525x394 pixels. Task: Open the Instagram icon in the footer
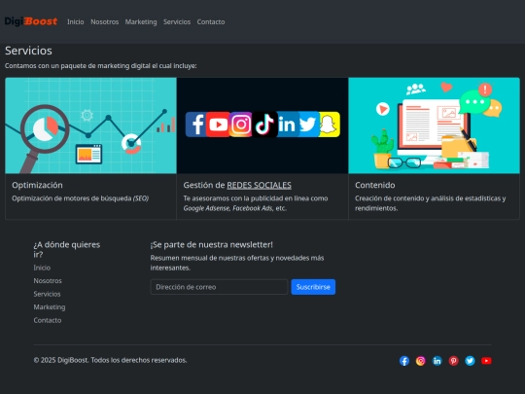pos(421,361)
